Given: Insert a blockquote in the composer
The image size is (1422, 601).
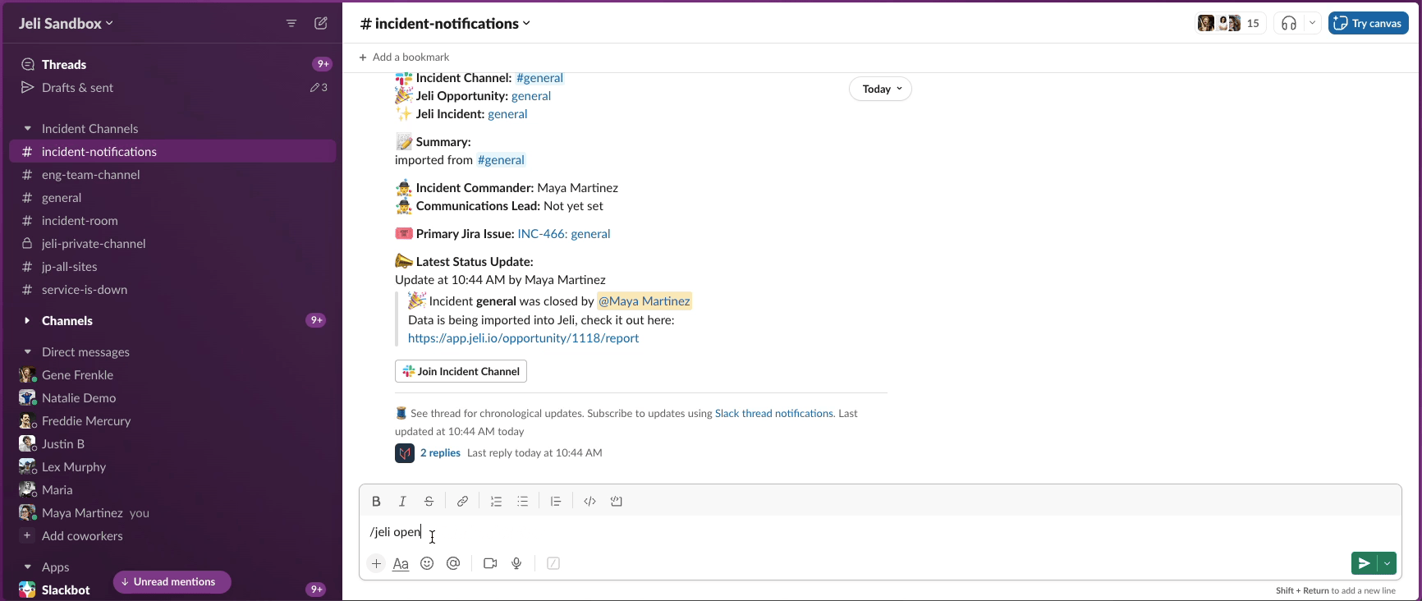Looking at the screenshot, I should pos(556,501).
